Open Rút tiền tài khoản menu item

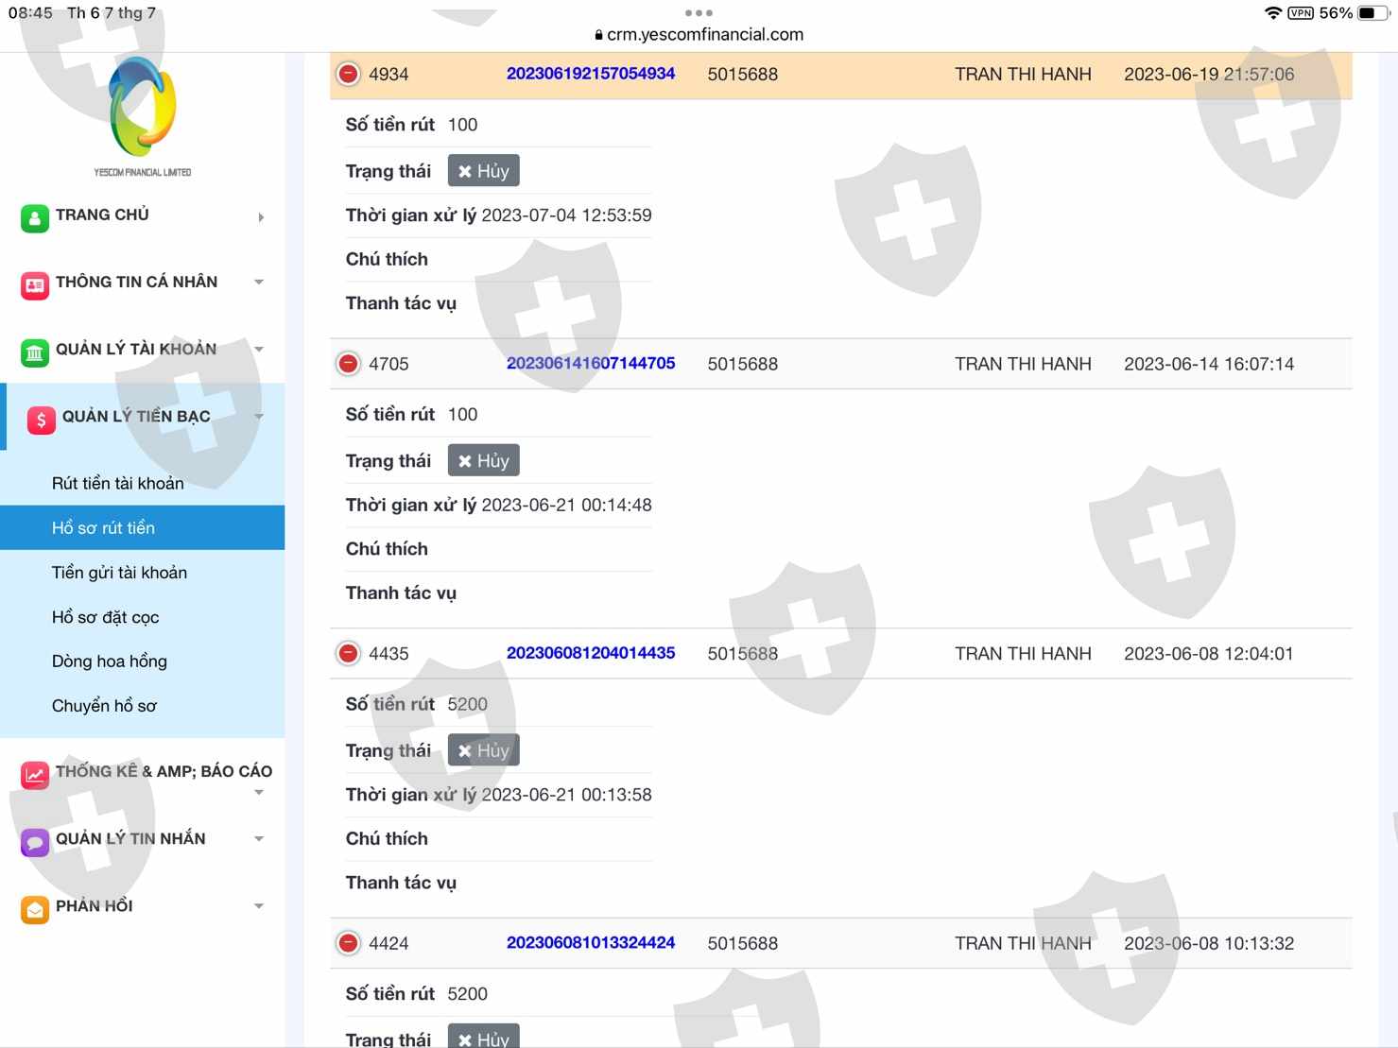tap(118, 483)
